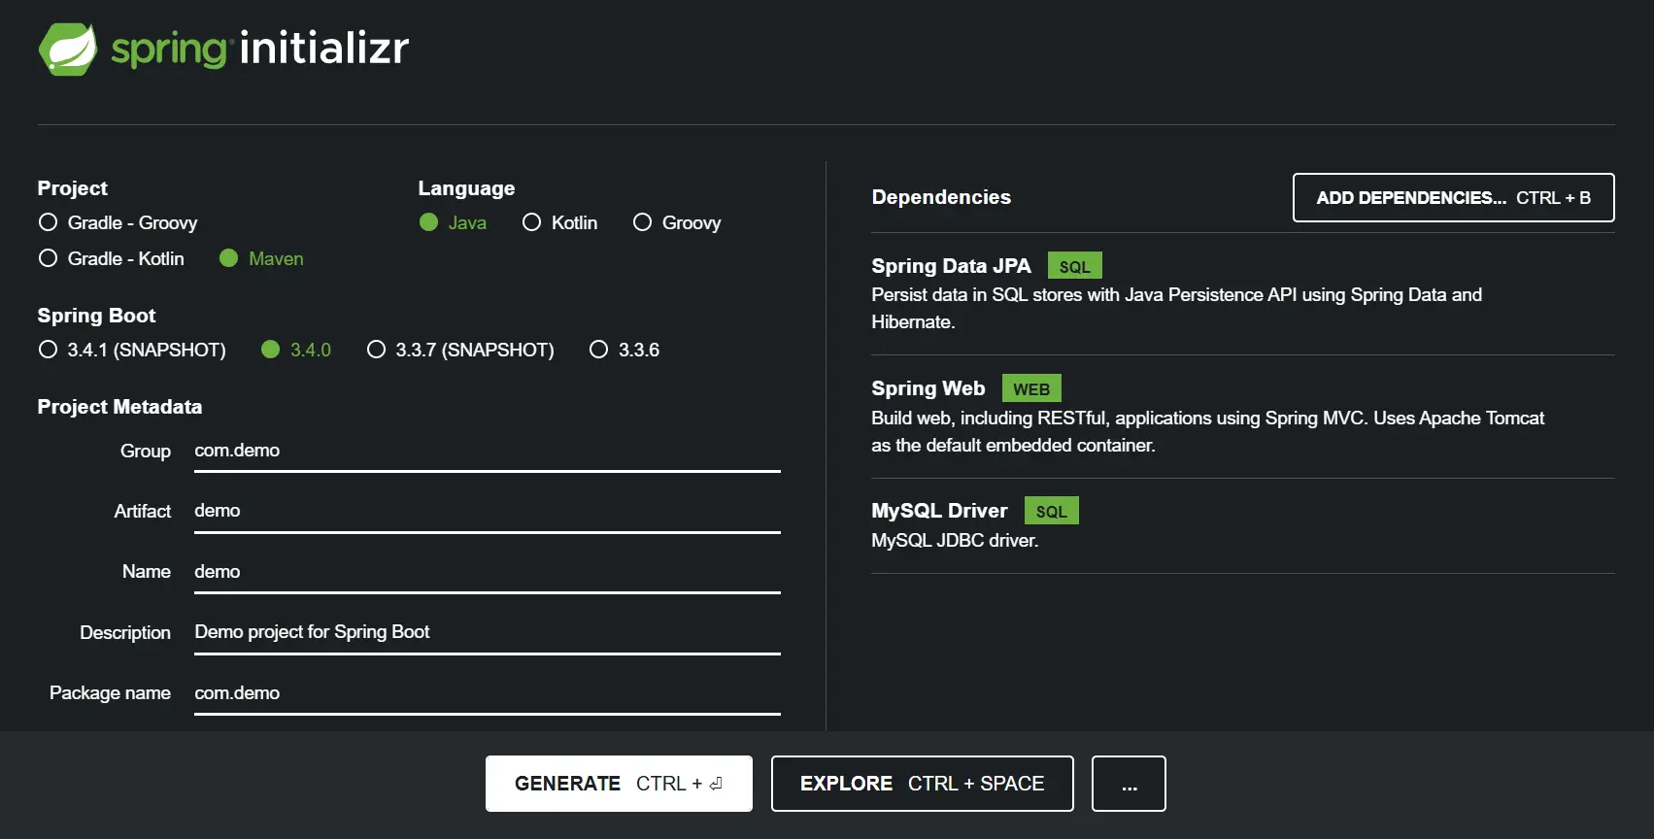This screenshot has height=839, width=1654.
Task: Select Spring Boot 3.4.1 (SNAPSHOT)
Action: coord(132,350)
